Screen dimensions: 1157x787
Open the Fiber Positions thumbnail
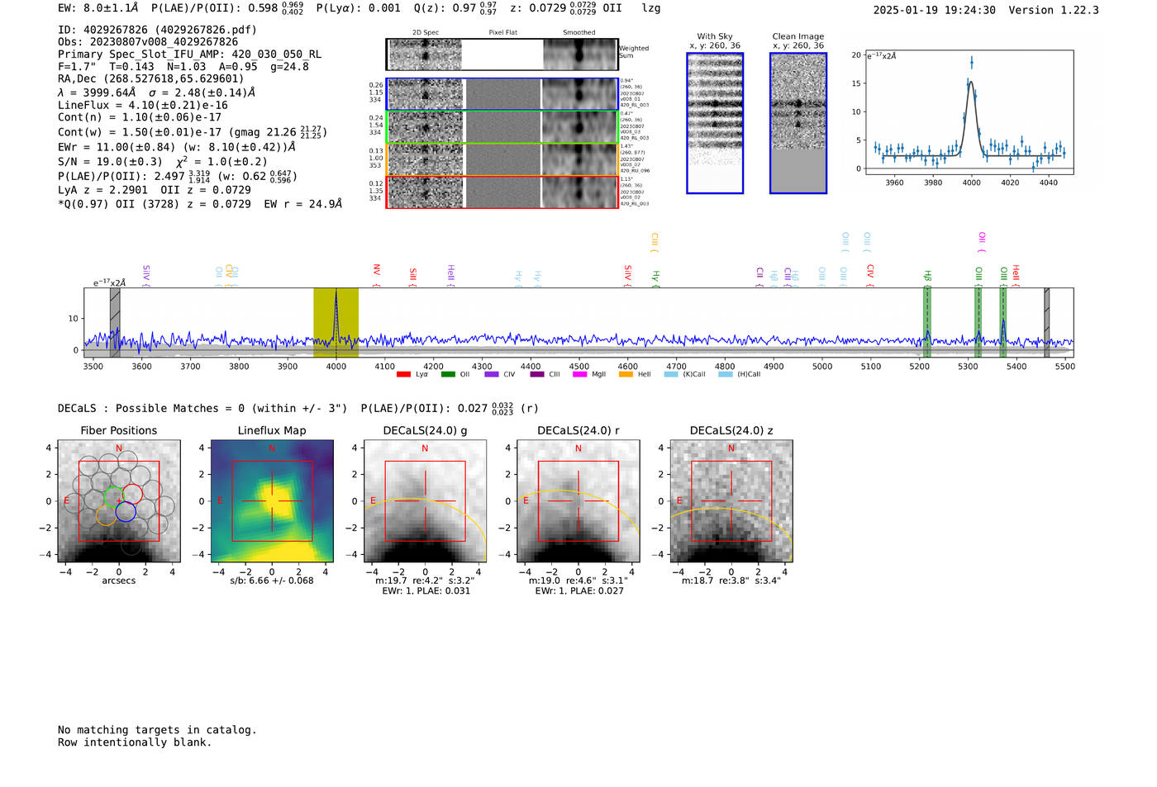(x=119, y=500)
